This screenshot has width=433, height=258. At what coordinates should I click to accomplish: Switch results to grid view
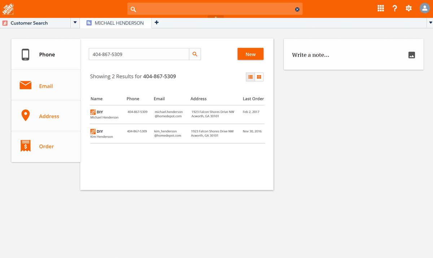(259, 77)
